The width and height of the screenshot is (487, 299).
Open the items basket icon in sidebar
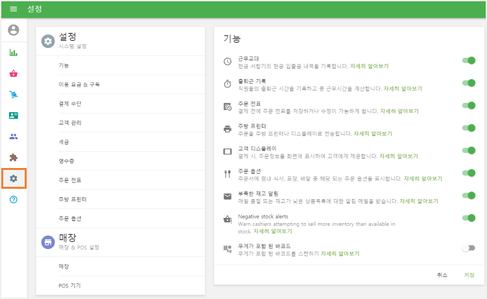[x=13, y=73]
